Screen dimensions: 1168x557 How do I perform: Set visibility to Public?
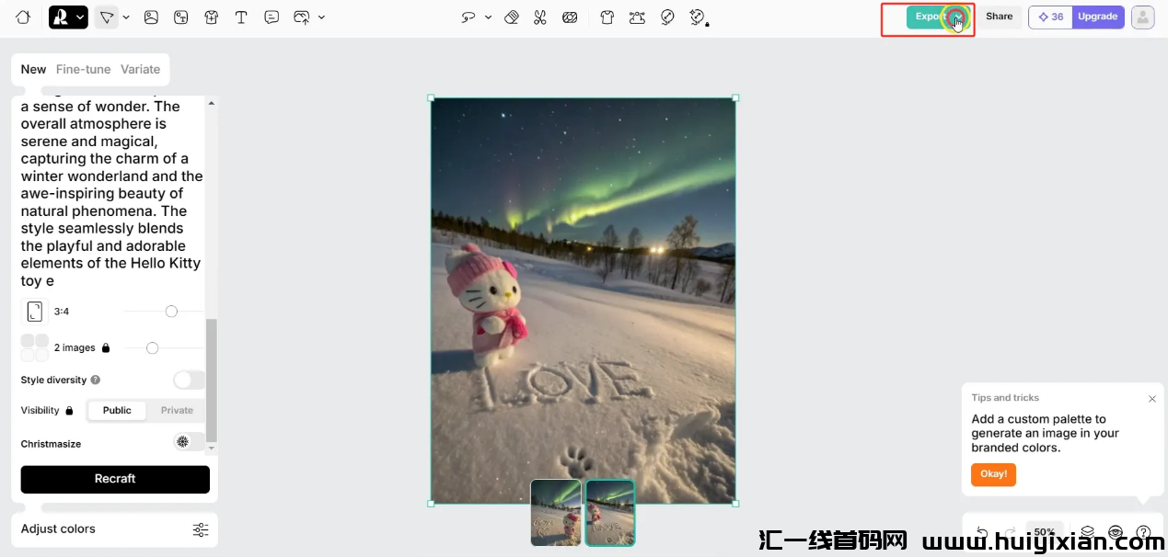(117, 410)
